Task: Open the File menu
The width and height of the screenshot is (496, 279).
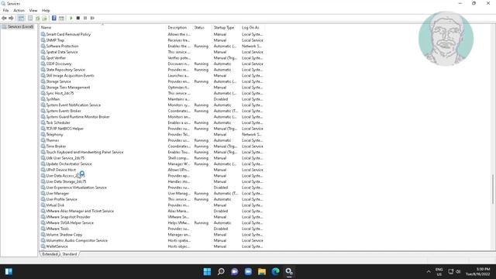Action: click(5, 10)
